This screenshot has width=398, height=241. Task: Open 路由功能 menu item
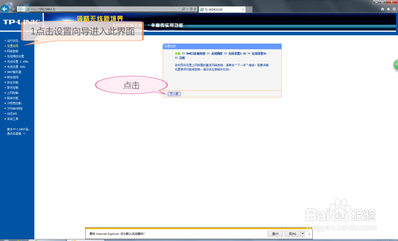click(12, 98)
